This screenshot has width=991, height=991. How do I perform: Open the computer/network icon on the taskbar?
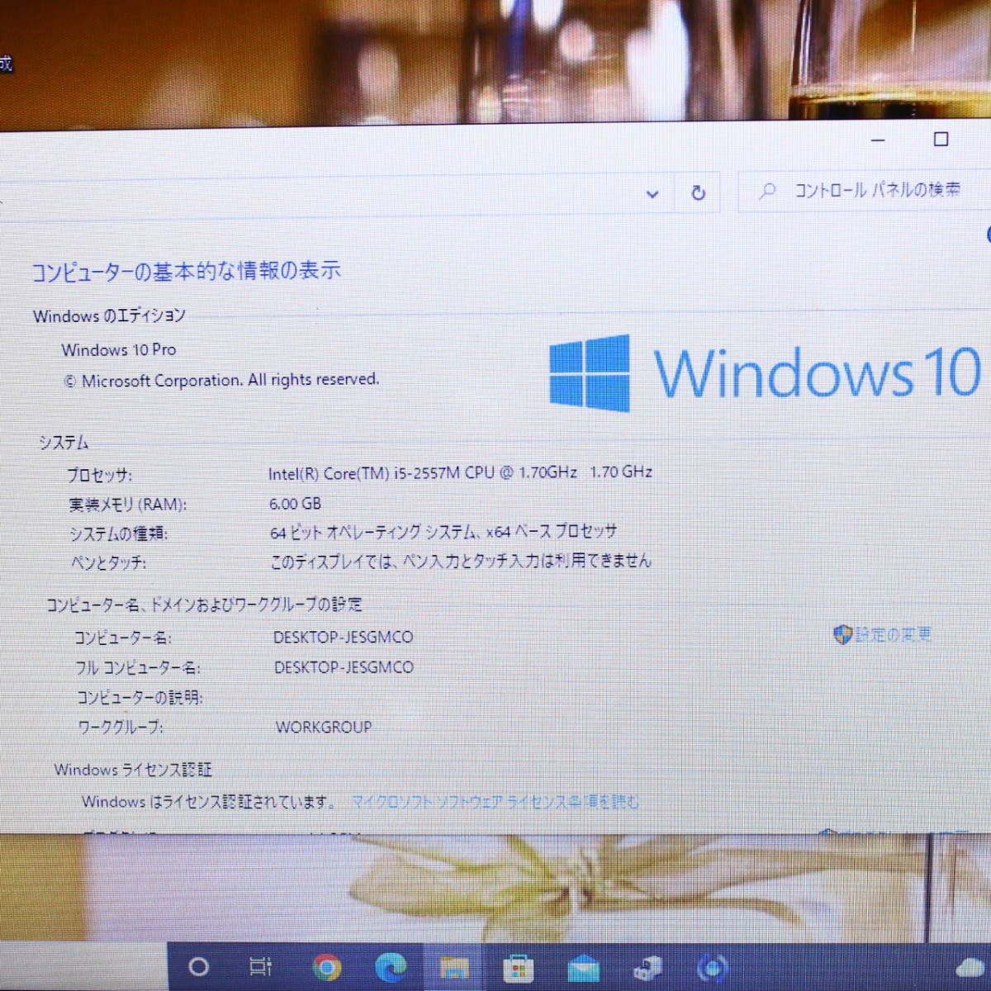point(647,968)
